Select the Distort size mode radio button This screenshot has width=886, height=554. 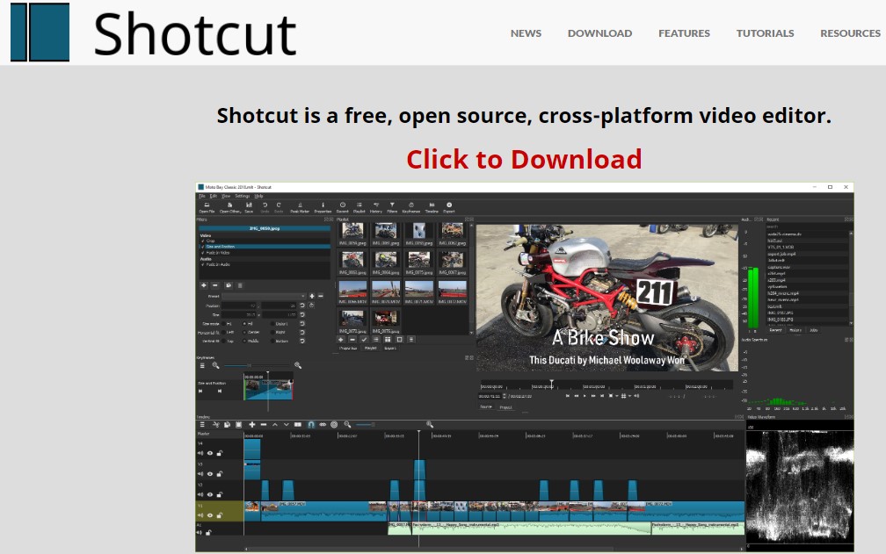(272, 324)
